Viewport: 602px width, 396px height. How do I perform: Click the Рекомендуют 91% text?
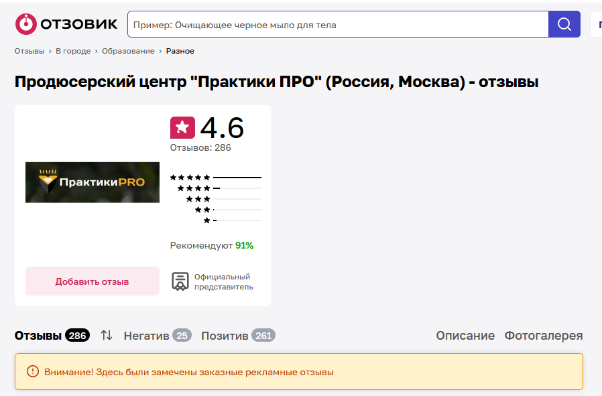click(212, 246)
